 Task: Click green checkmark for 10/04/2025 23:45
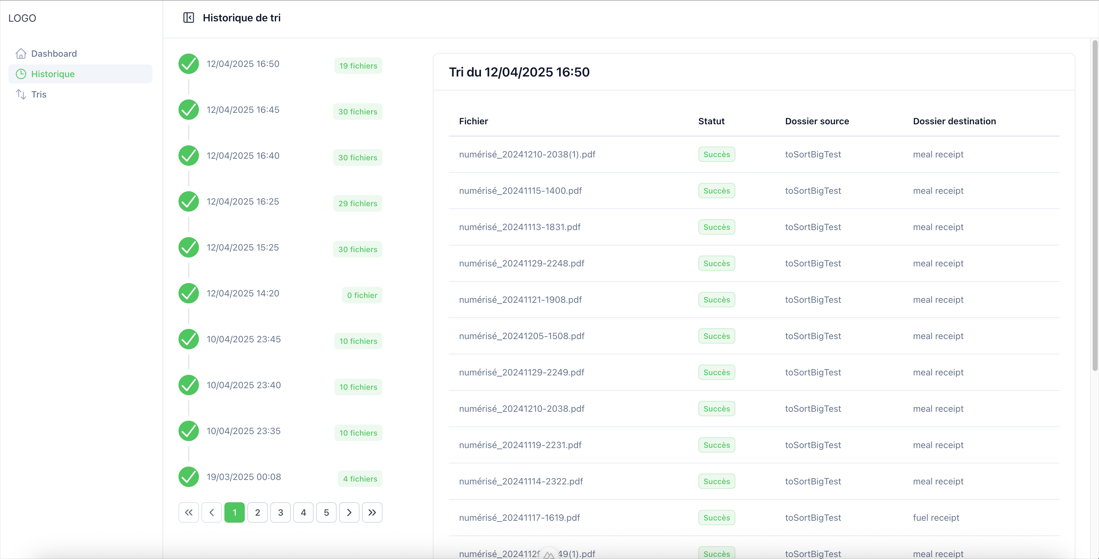click(x=189, y=339)
